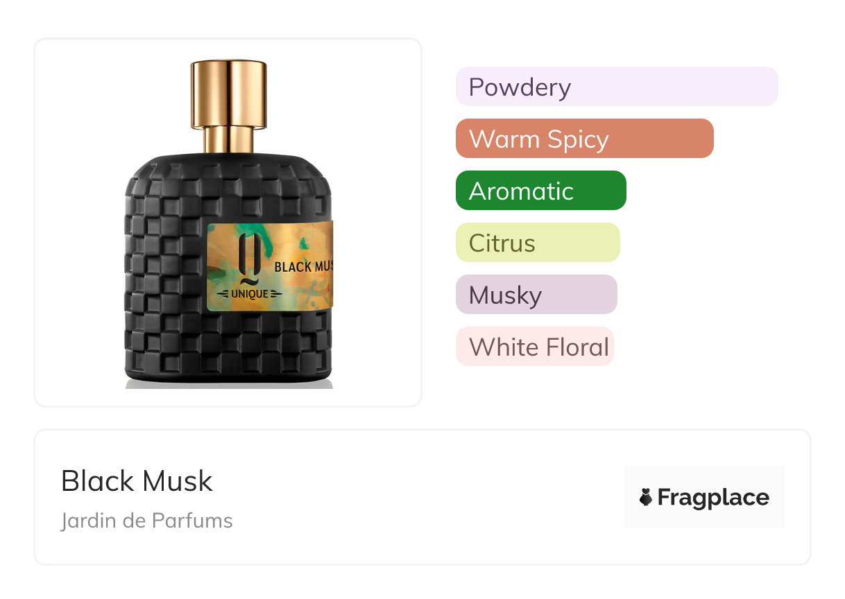Click the Citrus accord bar
The image size is (845, 599).
[538, 243]
